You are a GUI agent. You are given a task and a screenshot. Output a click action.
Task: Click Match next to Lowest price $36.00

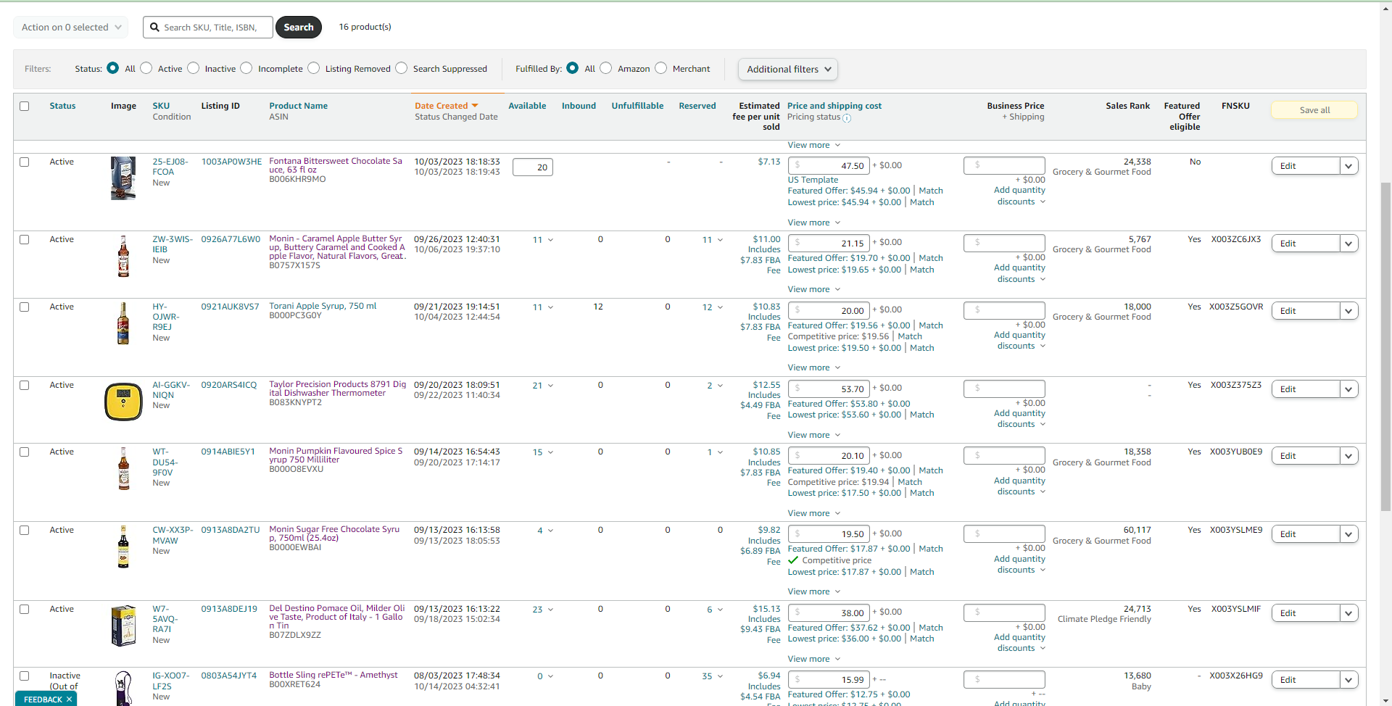(922, 639)
